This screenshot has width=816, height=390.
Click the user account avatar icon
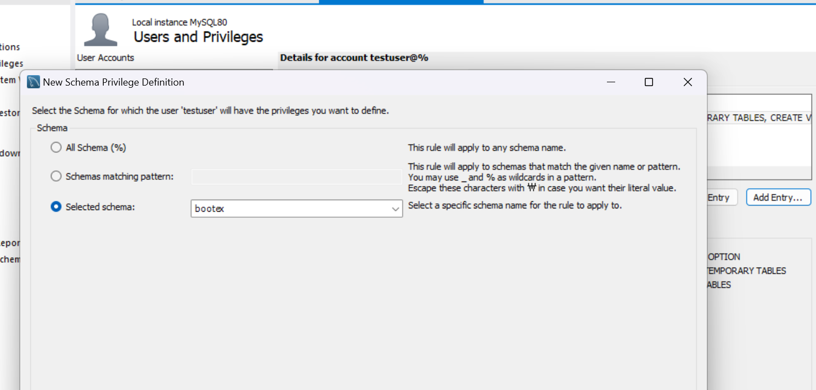click(x=100, y=30)
